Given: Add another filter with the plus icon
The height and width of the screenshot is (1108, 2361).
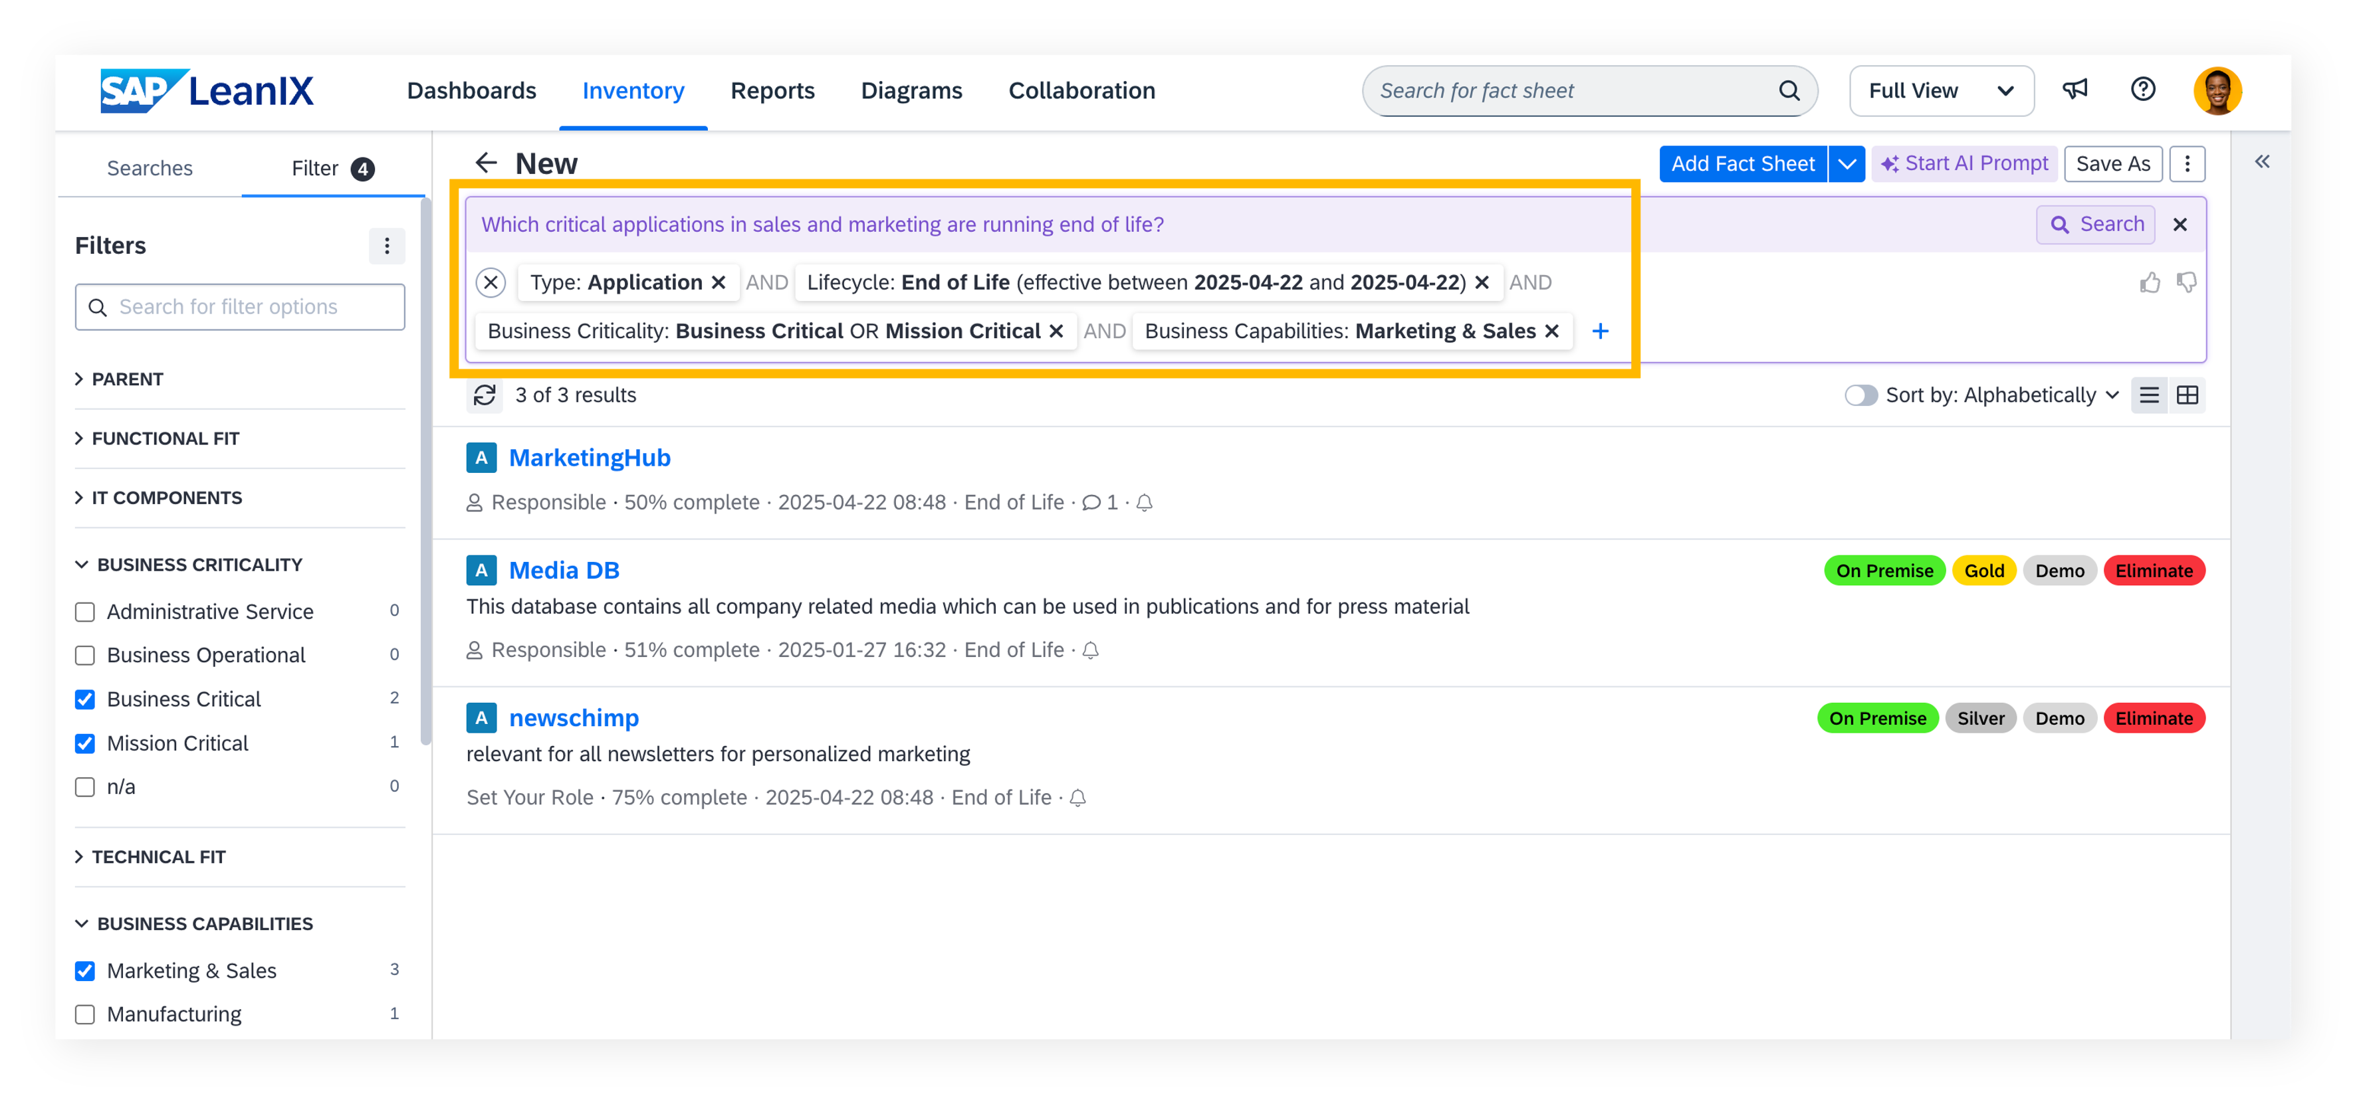Looking at the screenshot, I should [1601, 331].
